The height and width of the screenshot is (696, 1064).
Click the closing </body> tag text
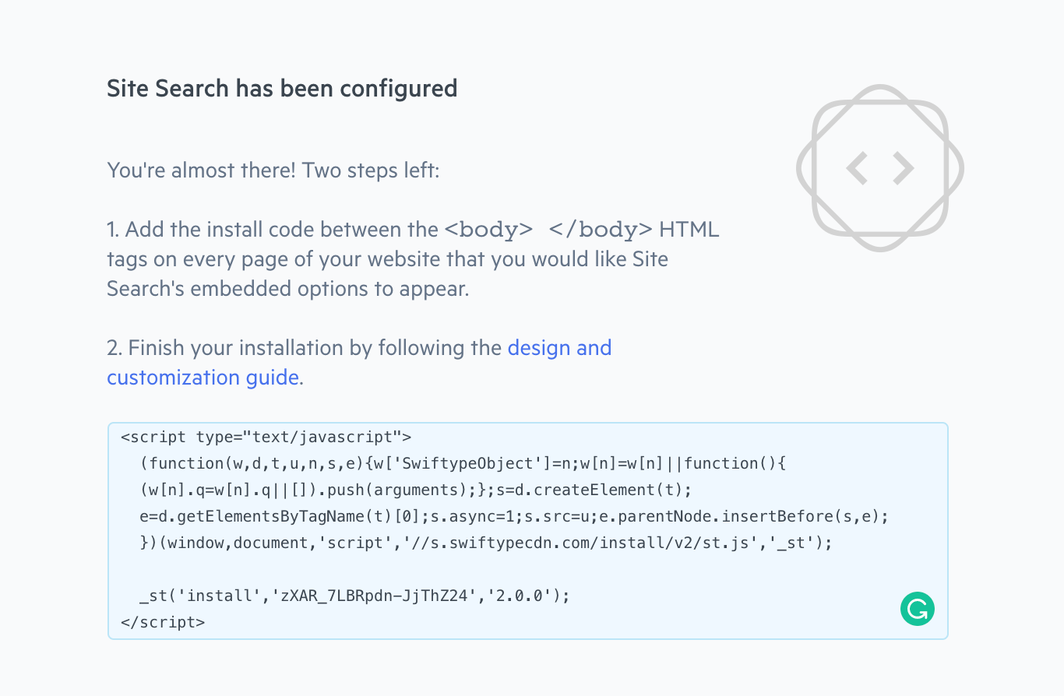point(601,230)
